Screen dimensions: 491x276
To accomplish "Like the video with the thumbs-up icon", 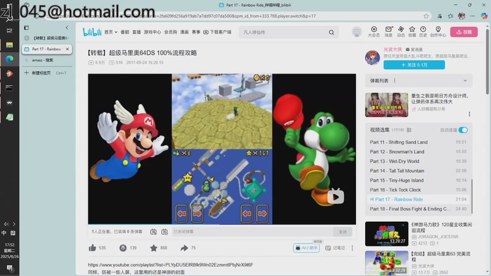I will [93, 248].
